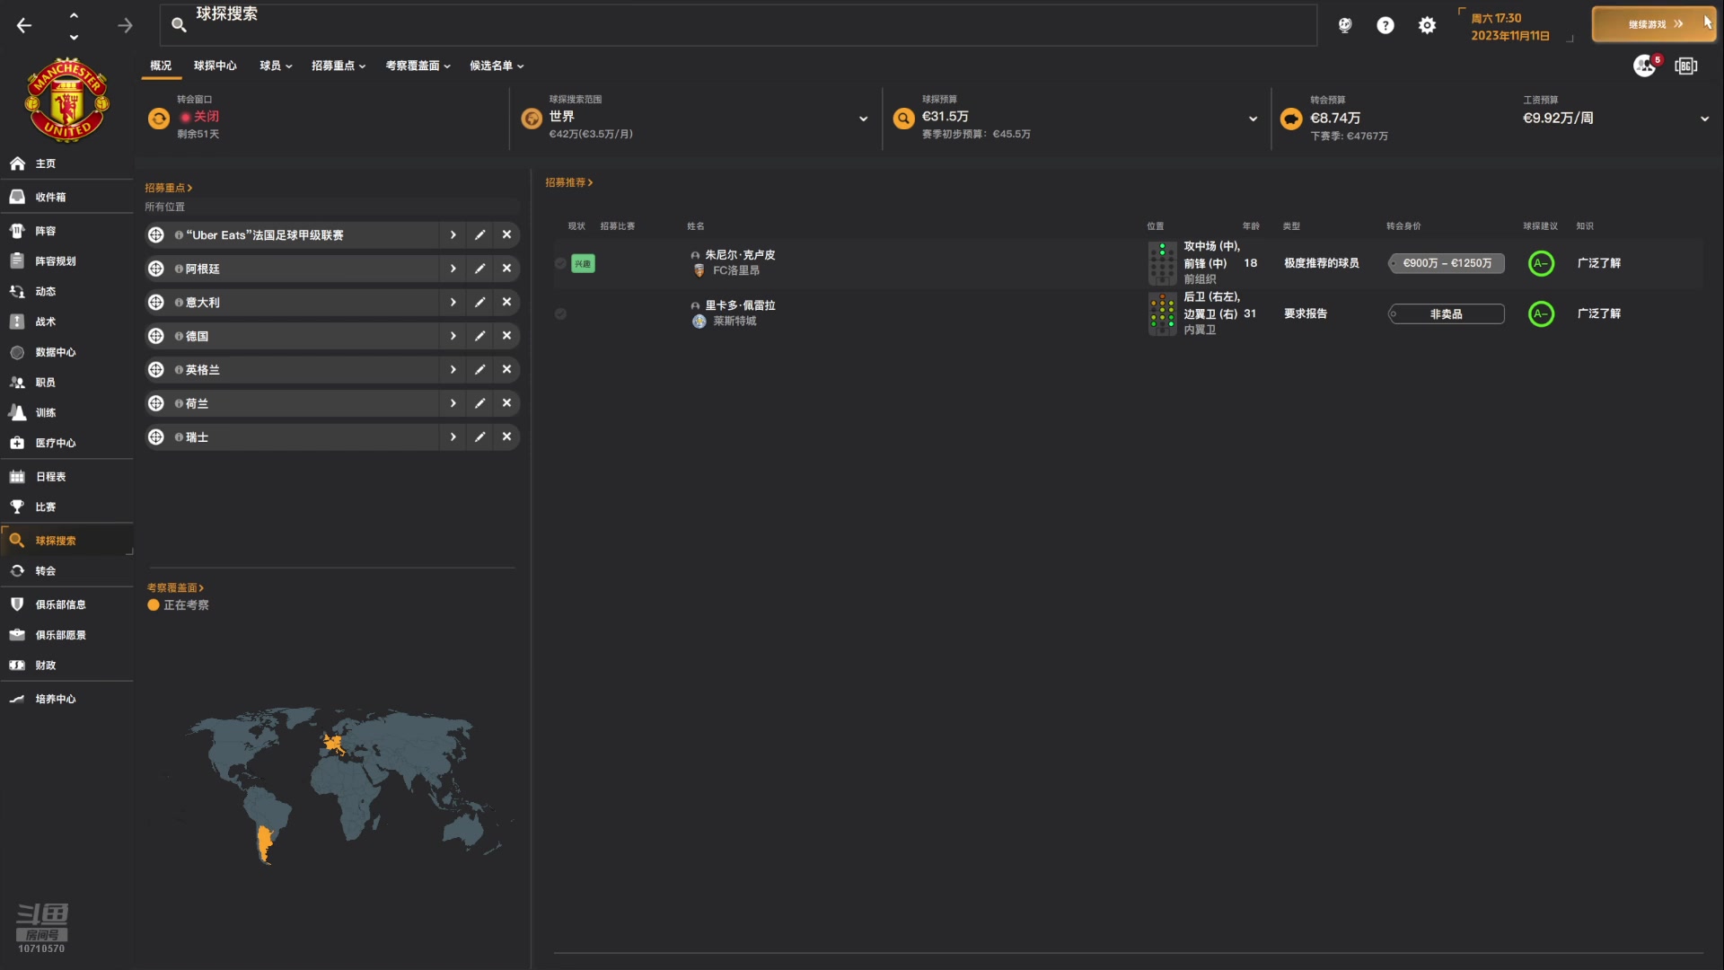The height and width of the screenshot is (970, 1724).
Task: Open 转会 transfers in sidebar
Action: [x=66, y=570]
